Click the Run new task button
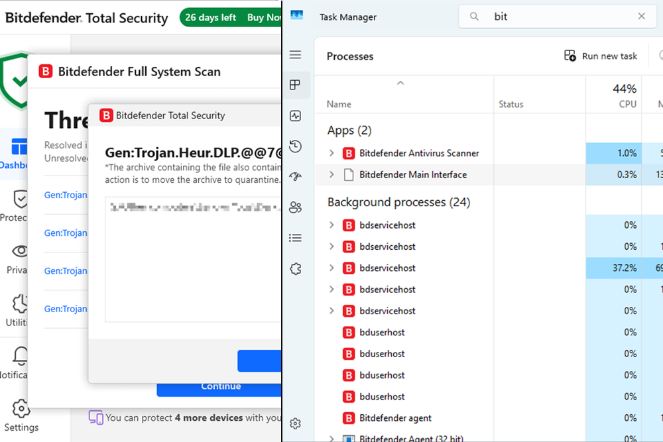The height and width of the screenshot is (442, 663). (600, 56)
